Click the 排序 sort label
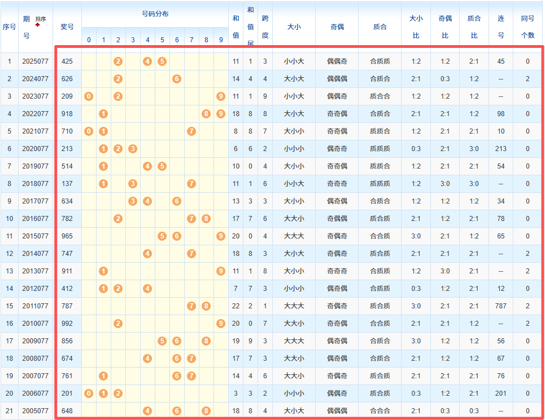 41,19
